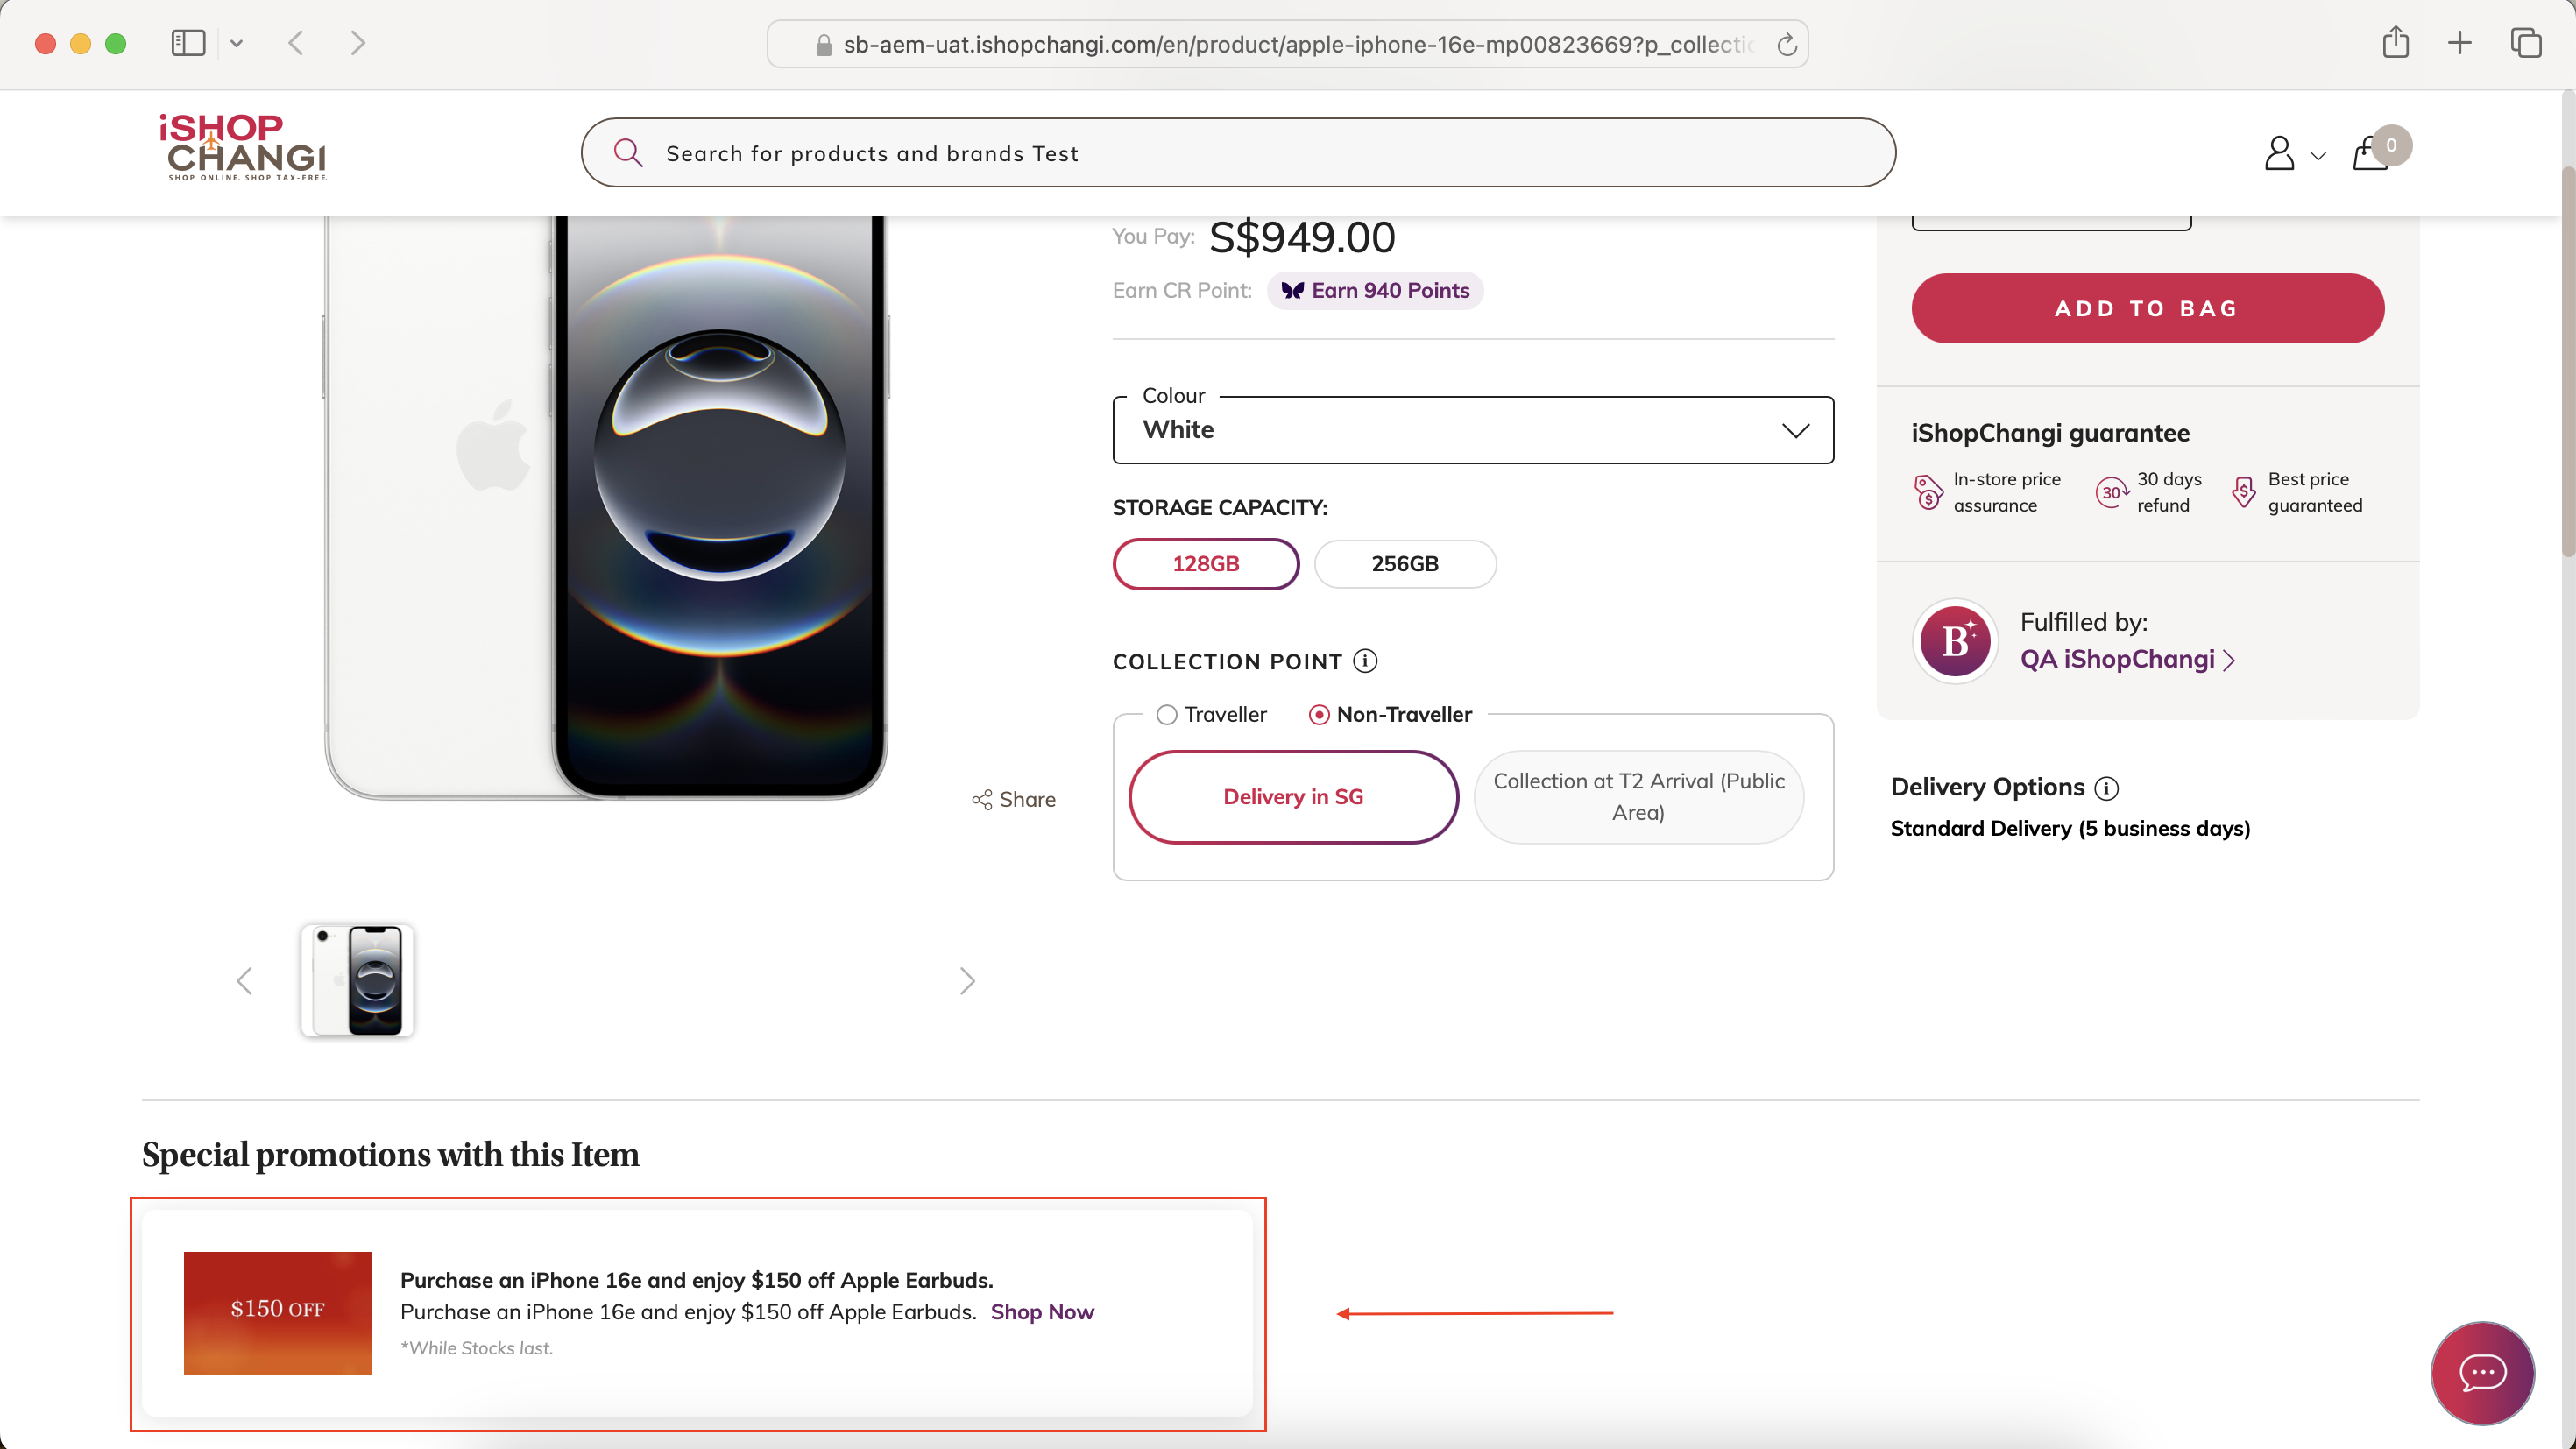The image size is (2576, 1449).
Task: Open the shopping bag icon
Action: coord(2370,153)
